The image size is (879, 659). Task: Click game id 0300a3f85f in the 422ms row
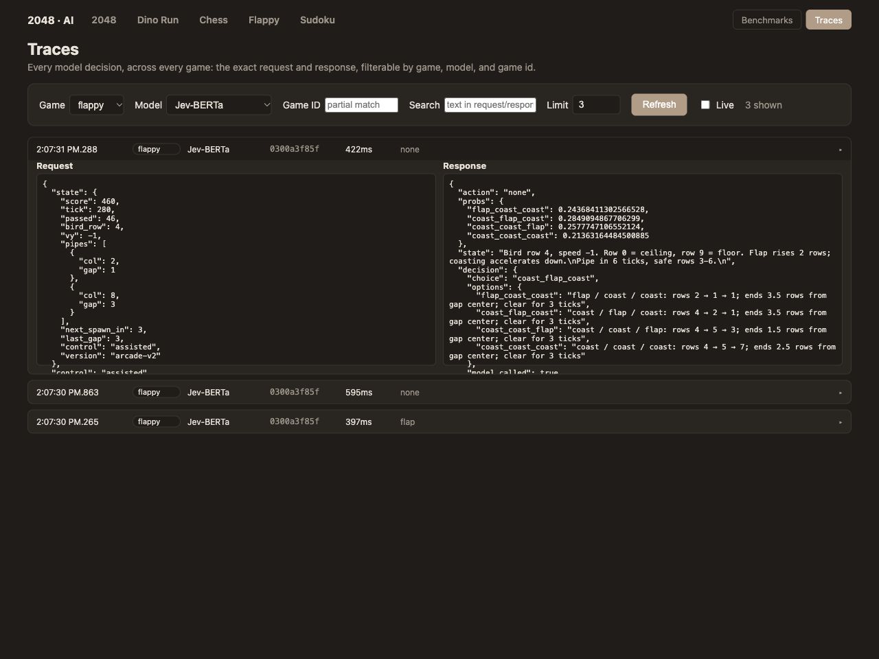[294, 149]
